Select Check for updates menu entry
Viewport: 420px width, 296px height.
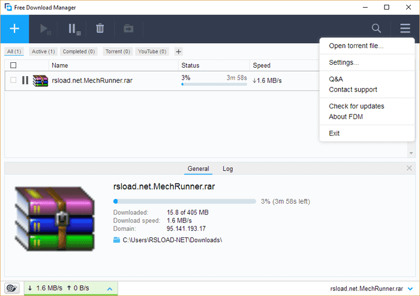click(356, 106)
